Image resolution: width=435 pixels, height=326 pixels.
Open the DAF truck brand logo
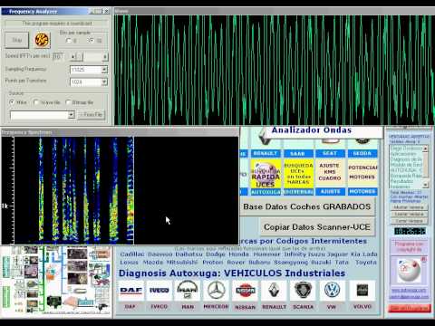pyautogui.click(x=130, y=291)
